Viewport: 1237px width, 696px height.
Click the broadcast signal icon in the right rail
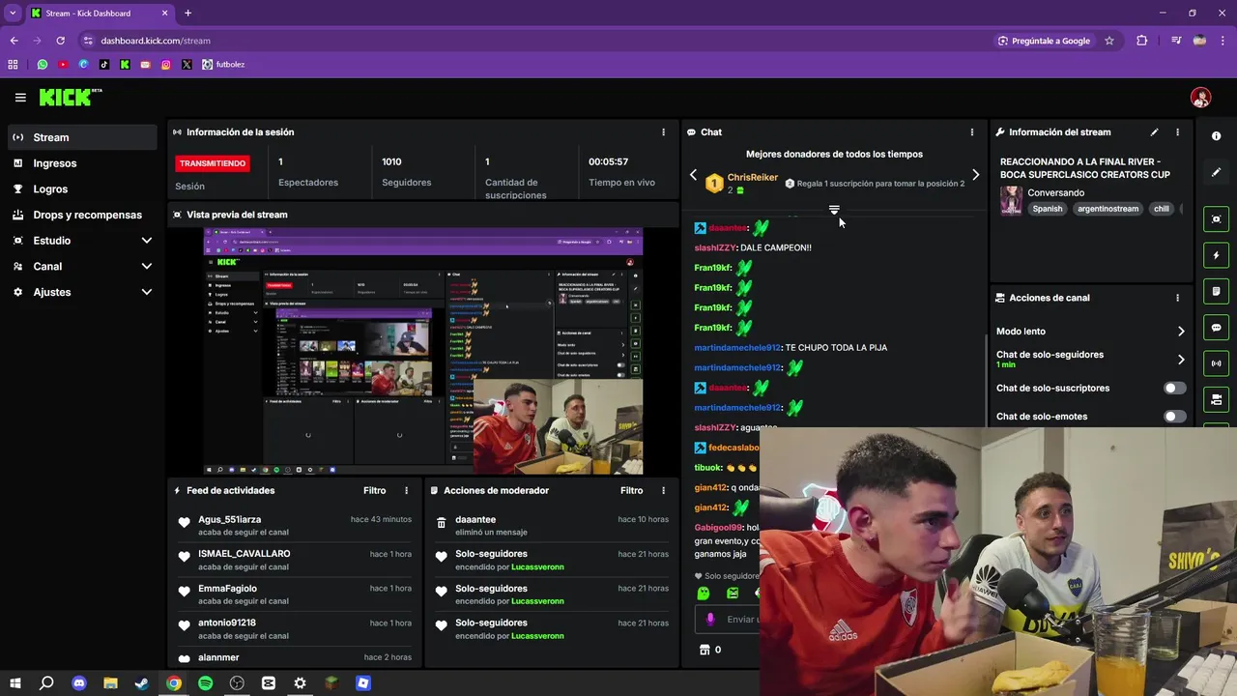click(1217, 363)
